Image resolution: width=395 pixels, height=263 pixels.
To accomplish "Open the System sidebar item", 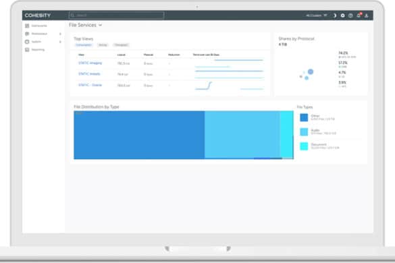I will pyautogui.click(x=36, y=42).
